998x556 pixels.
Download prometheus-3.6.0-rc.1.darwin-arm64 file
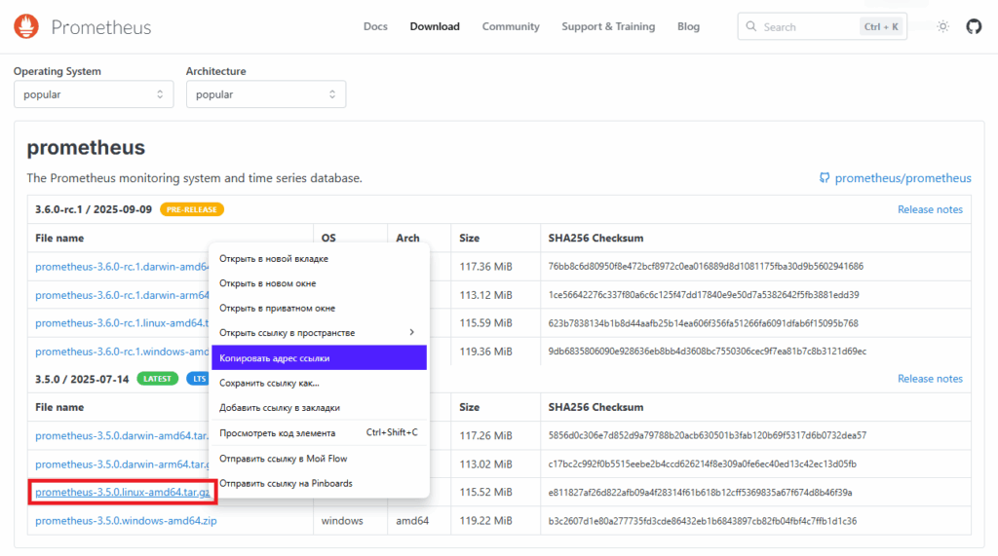click(122, 295)
